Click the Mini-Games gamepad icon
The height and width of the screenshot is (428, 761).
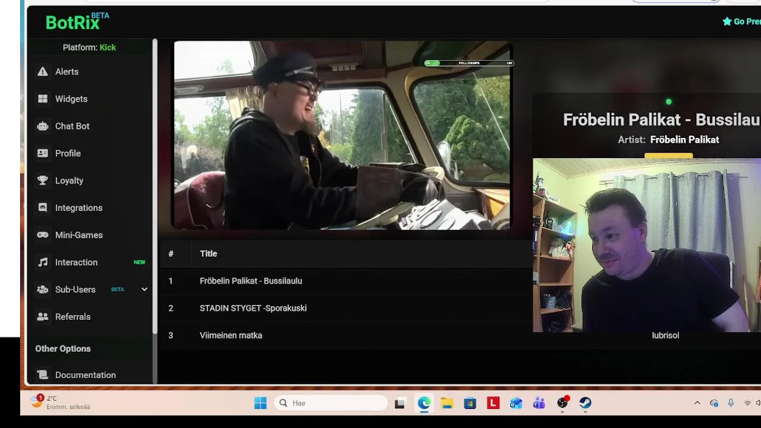(42, 235)
